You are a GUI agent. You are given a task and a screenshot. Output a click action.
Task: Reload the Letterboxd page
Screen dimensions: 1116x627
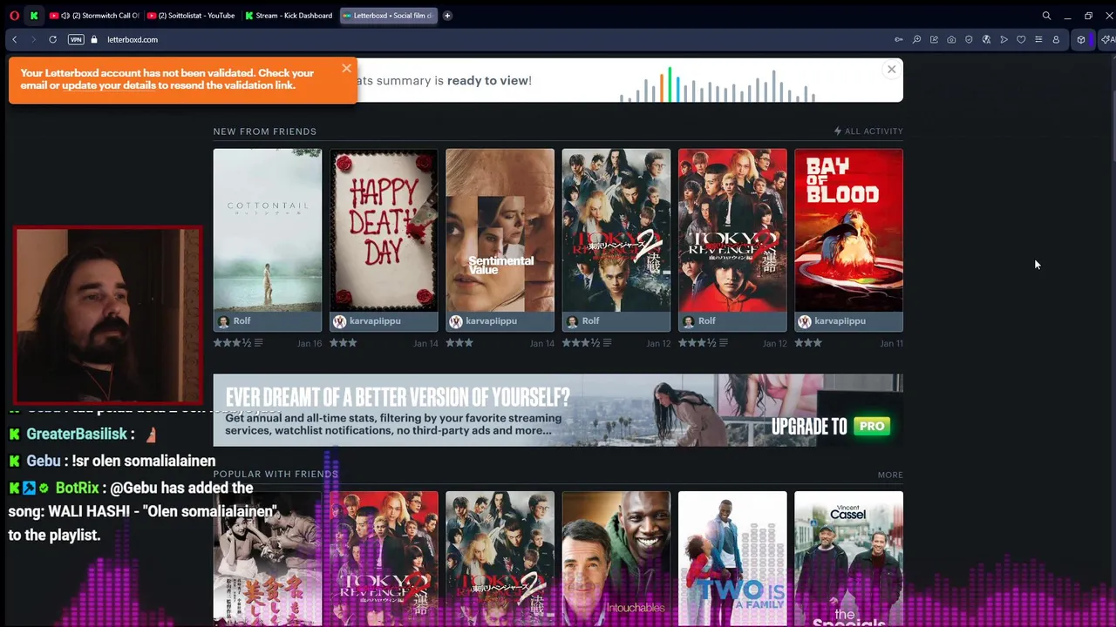52,39
